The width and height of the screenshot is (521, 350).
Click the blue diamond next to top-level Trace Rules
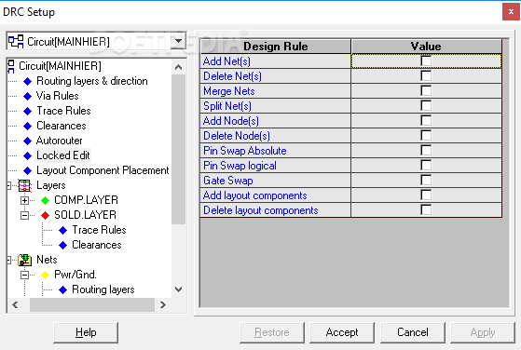coord(28,111)
